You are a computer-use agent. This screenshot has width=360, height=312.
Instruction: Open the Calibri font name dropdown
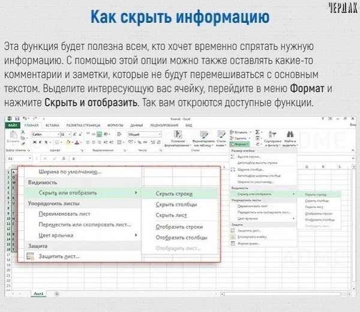(x=43, y=134)
